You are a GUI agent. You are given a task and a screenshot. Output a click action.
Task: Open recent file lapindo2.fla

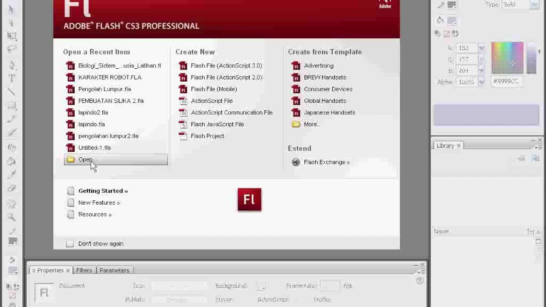(x=93, y=113)
